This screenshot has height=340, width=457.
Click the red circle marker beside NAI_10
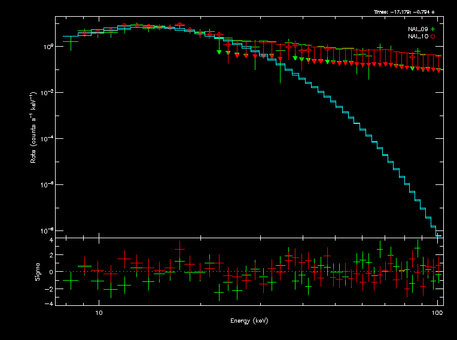pyautogui.click(x=432, y=37)
